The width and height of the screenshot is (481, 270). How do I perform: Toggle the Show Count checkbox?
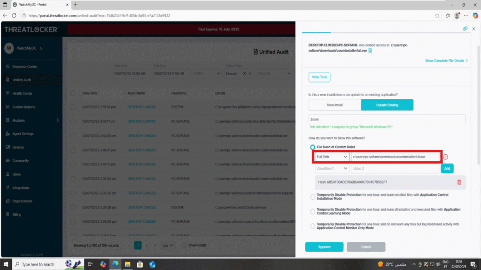tap(184, 245)
